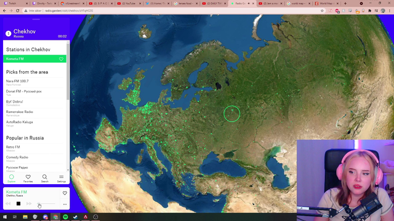Open the player more options menu
This screenshot has width=394, height=221.
coord(65,204)
